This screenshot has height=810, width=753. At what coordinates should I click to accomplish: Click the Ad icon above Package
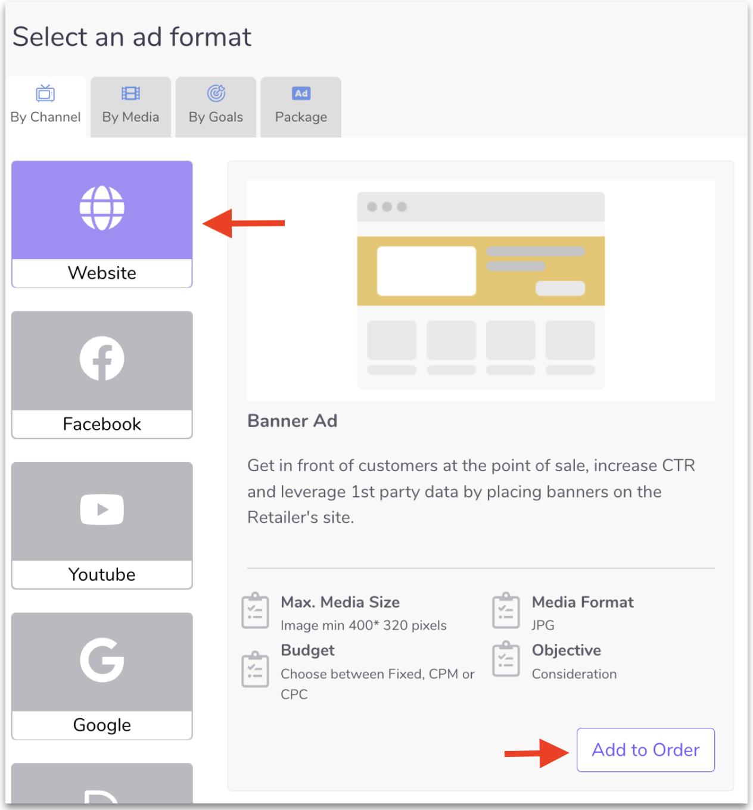[x=301, y=94]
